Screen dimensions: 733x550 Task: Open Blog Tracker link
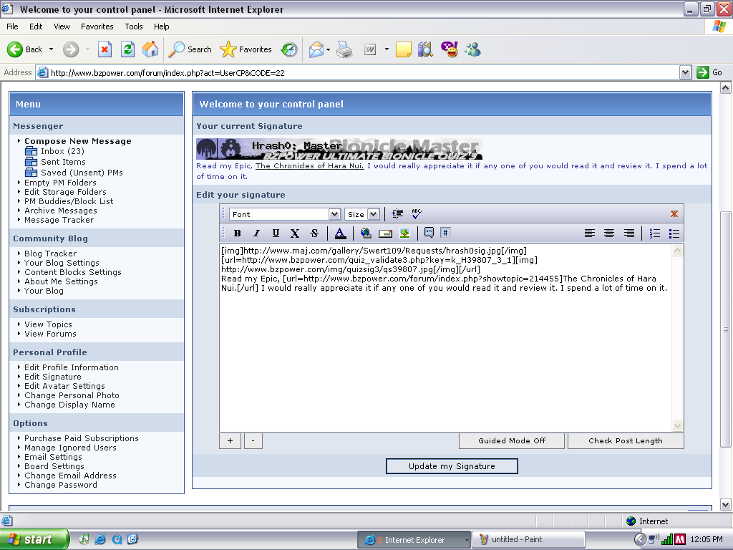point(51,254)
